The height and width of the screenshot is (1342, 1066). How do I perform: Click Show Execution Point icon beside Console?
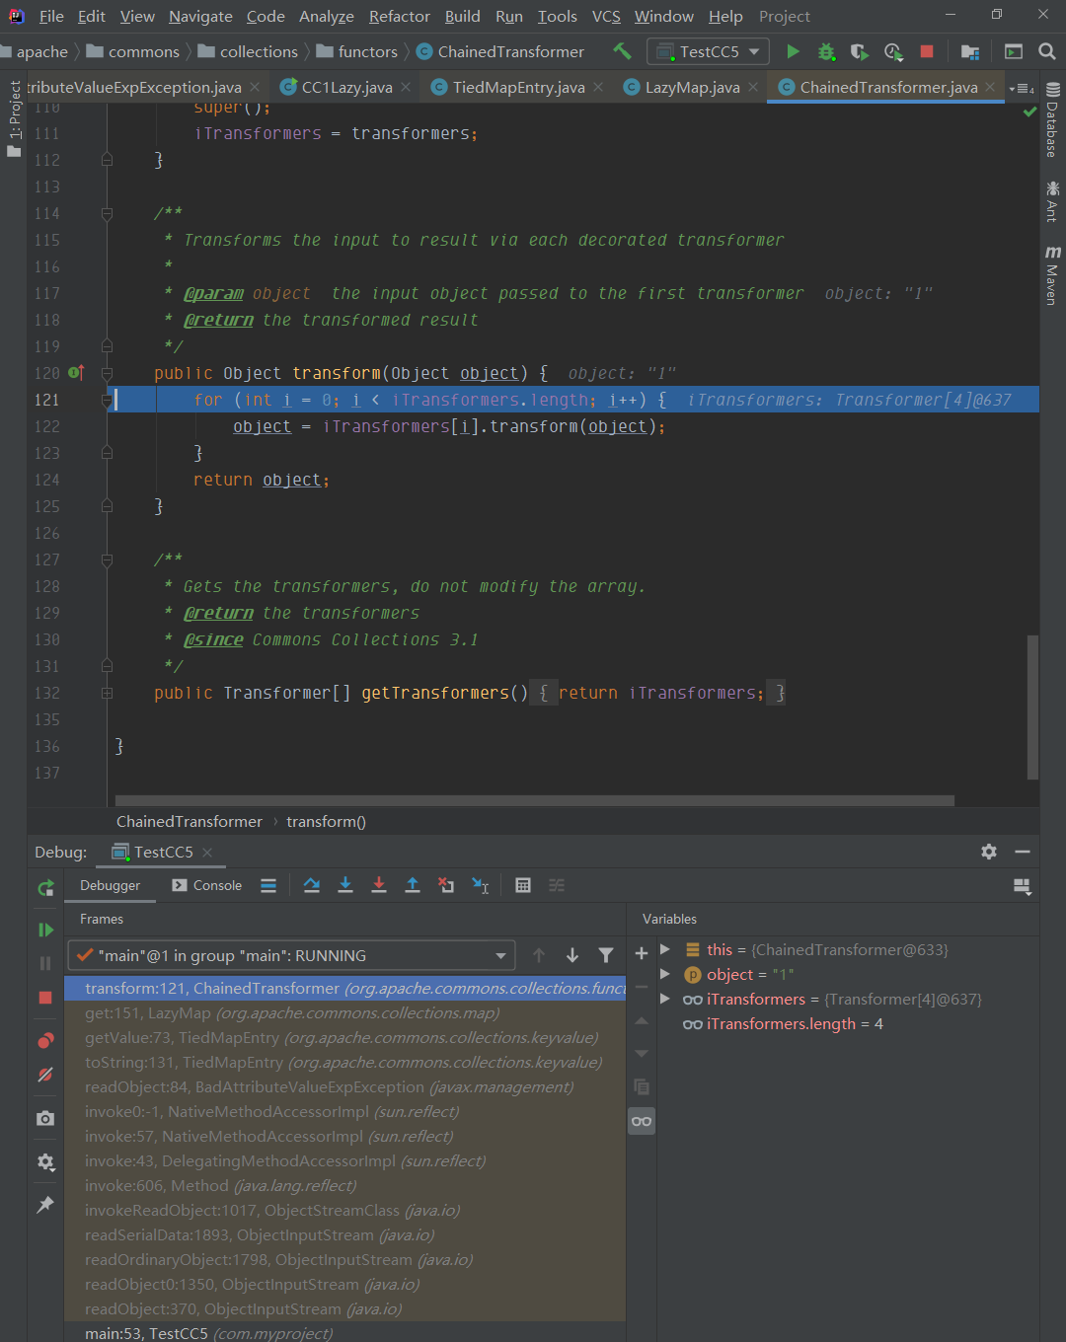point(268,885)
